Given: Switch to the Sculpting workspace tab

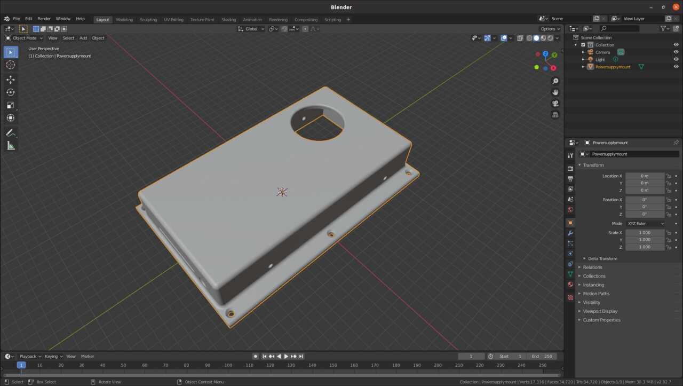Looking at the screenshot, I should coord(148,20).
